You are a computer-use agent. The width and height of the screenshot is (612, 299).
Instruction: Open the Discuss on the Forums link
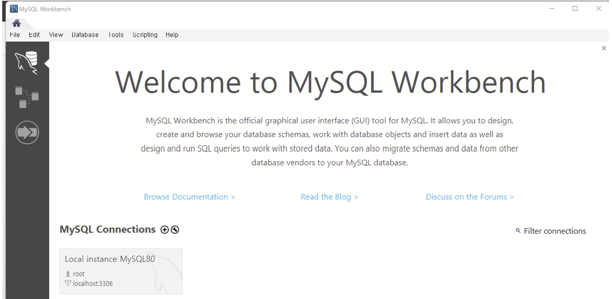470,197
